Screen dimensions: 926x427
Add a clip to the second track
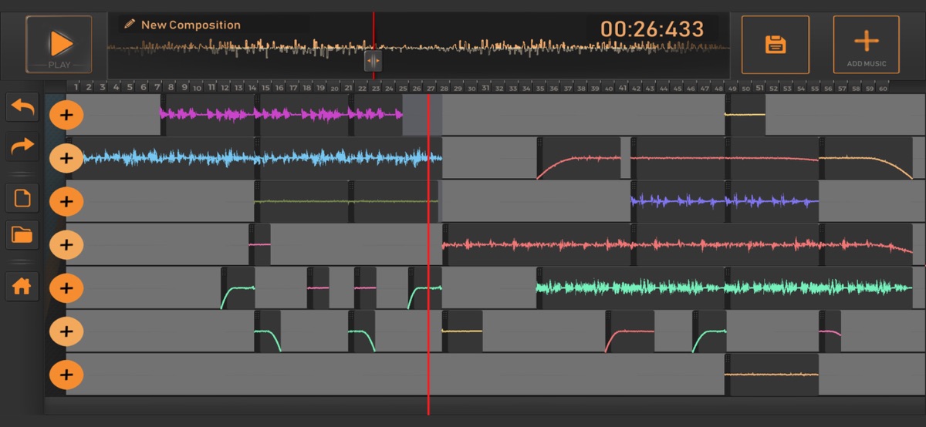[x=66, y=159]
